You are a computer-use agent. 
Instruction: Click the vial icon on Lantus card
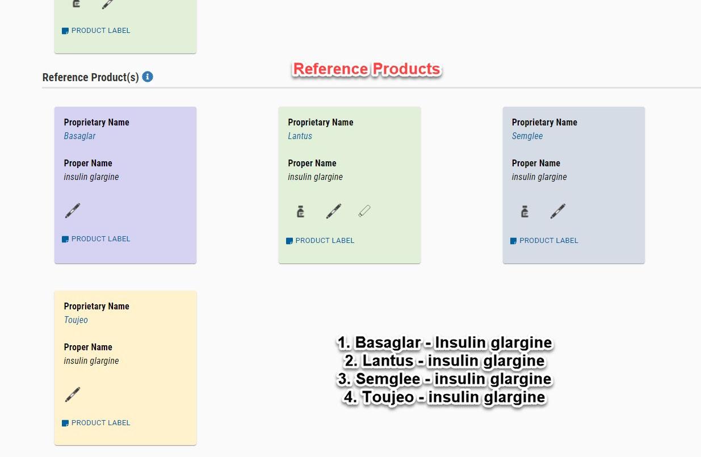tap(301, 212)
